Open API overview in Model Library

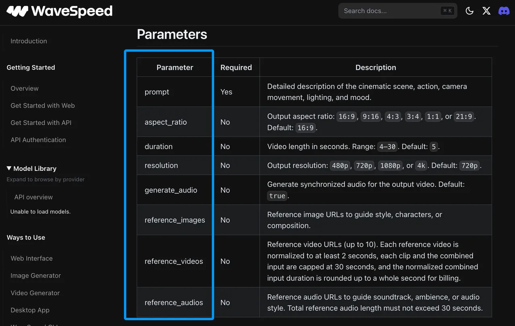(33, 197)
